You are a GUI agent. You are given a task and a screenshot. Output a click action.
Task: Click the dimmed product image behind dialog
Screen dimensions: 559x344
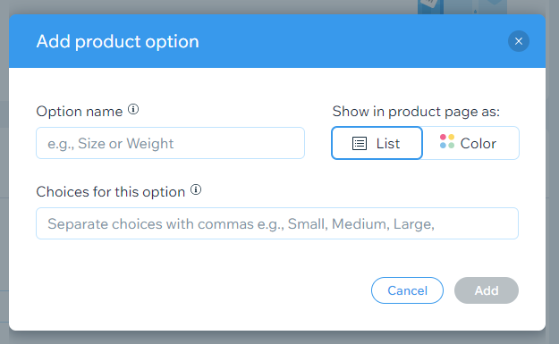click(462, 7)
